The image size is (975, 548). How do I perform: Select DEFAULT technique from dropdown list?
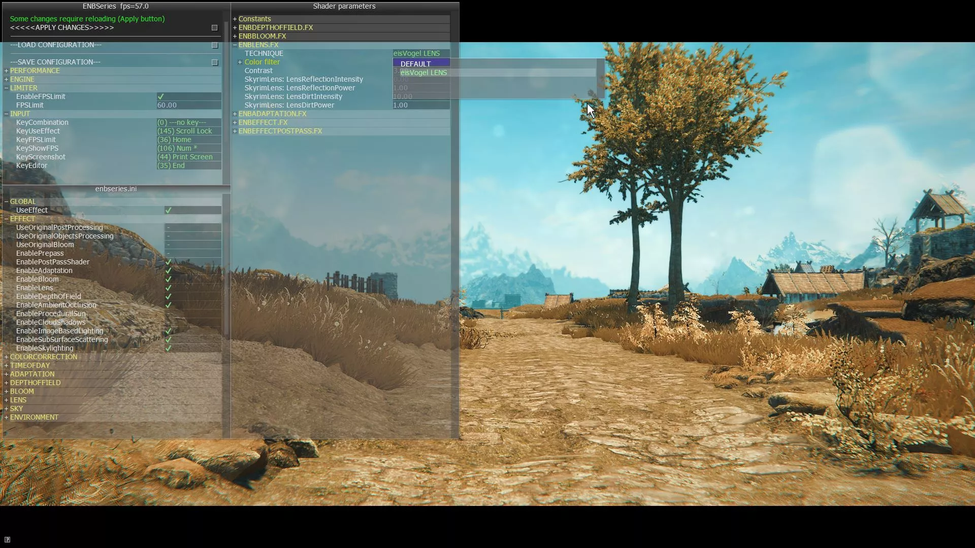pos(421,63)
